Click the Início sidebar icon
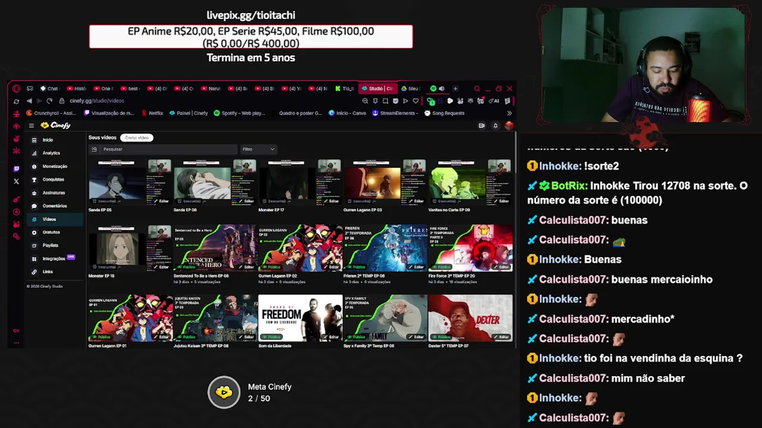Screen dimensions: 762x428 click(34, 140)
